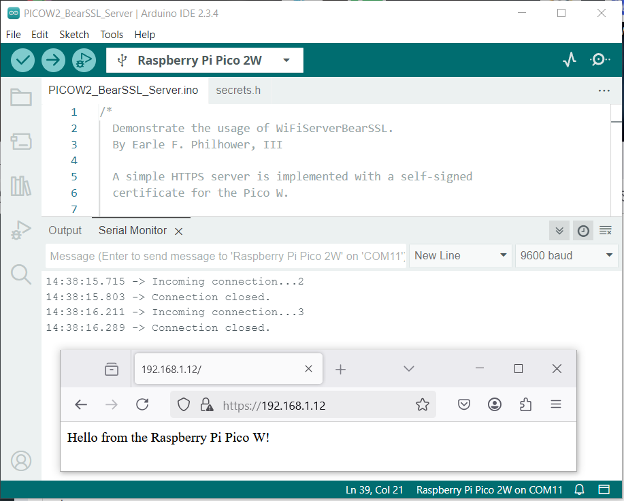Viewport: 624px width, 501px height.
Task: Open a new Firefox tab
Action: click(x=340, y=370)
